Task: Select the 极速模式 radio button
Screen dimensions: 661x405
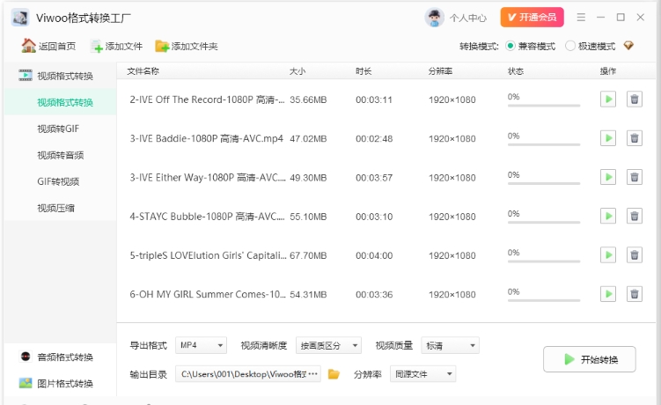Action: pyautogui.click(x=570, y=46)
